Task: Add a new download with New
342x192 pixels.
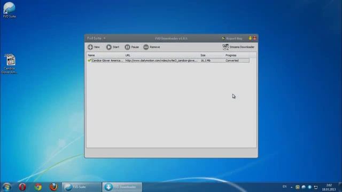Action: [94, 47]
